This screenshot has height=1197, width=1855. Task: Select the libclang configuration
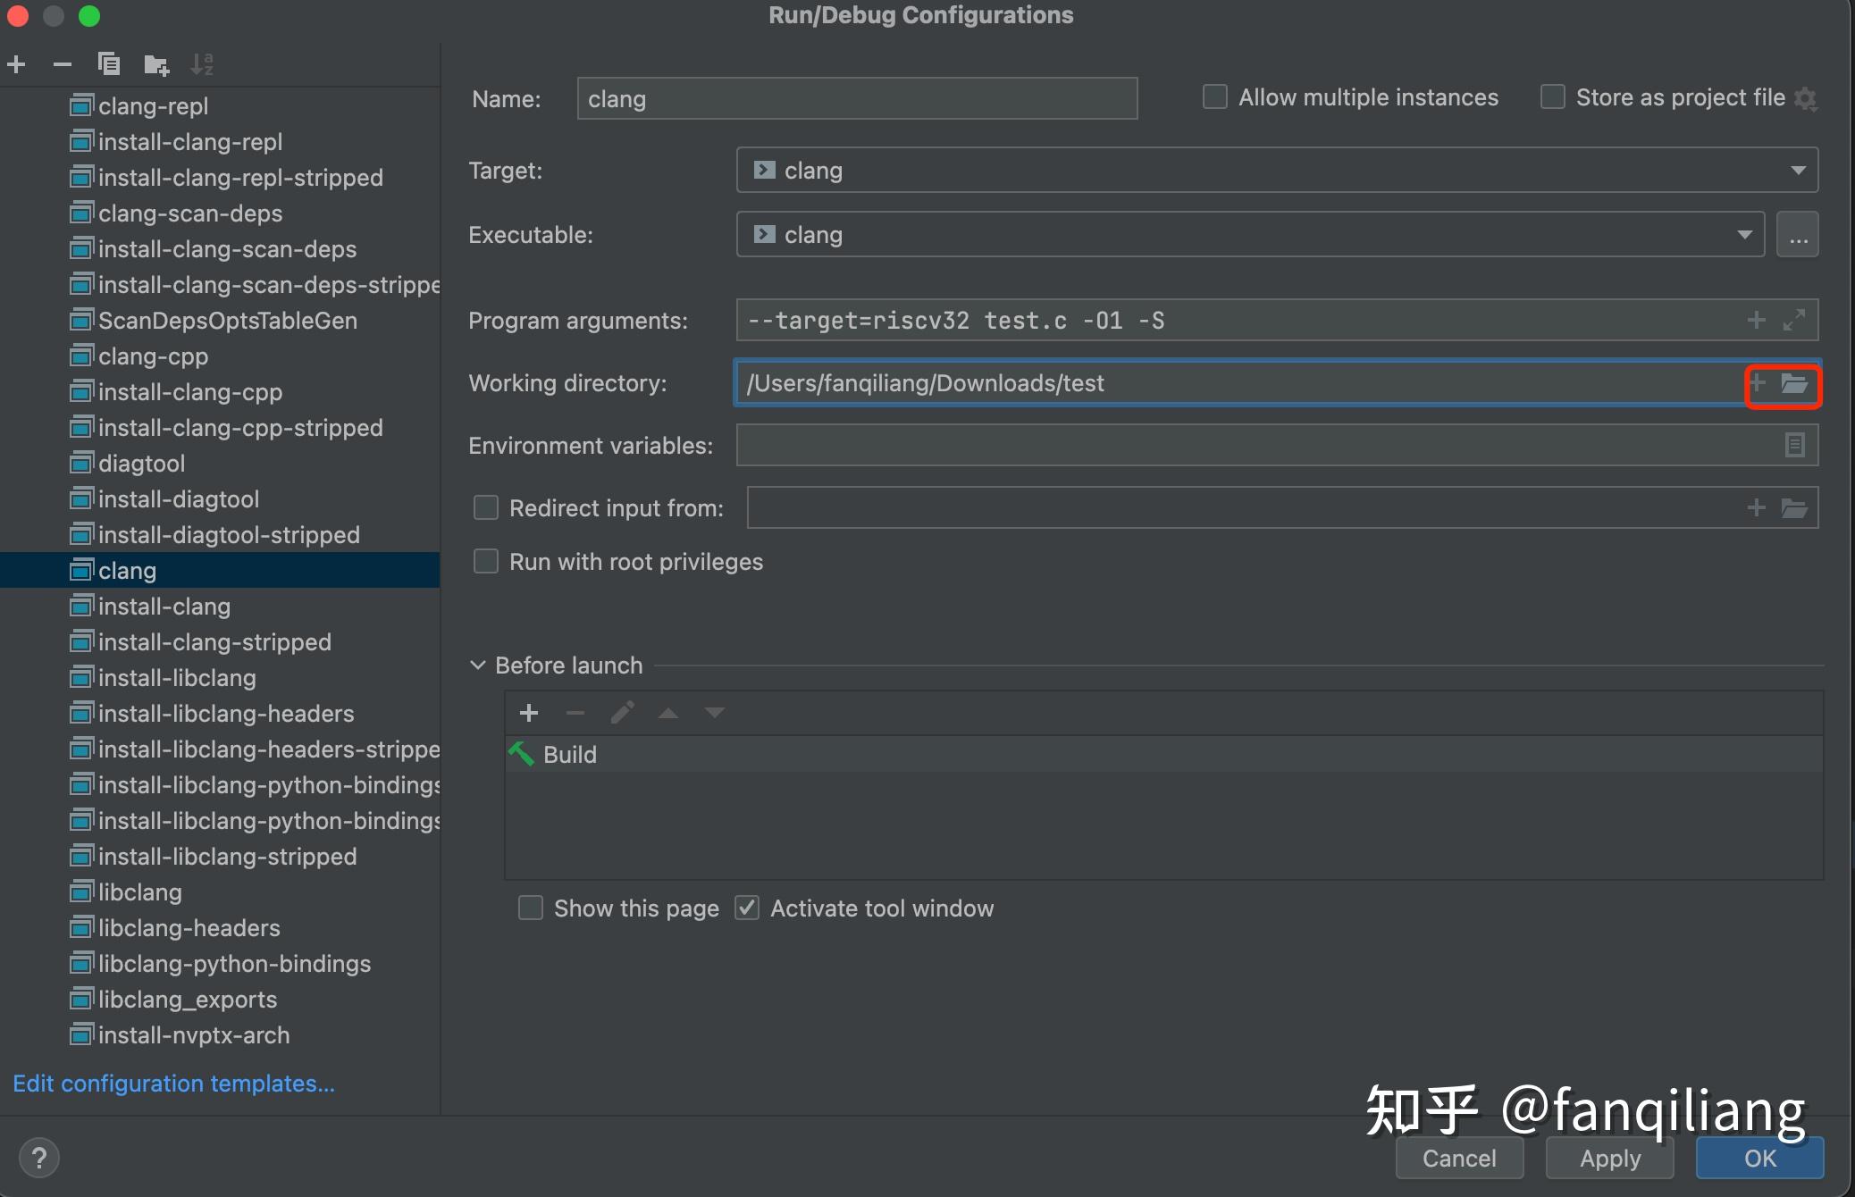coord(140,892)
